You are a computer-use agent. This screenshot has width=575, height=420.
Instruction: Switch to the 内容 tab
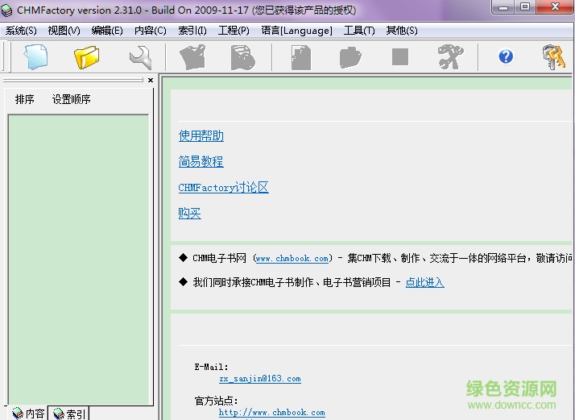pyautogui.click(x=28, y=414)
